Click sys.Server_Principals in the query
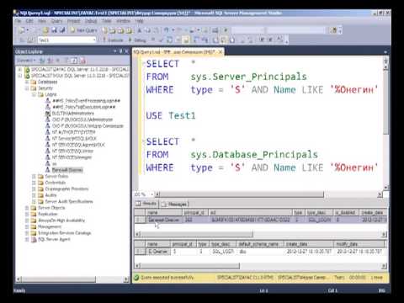Viewport: 404px width, 303px height. [x=248, y=77]
